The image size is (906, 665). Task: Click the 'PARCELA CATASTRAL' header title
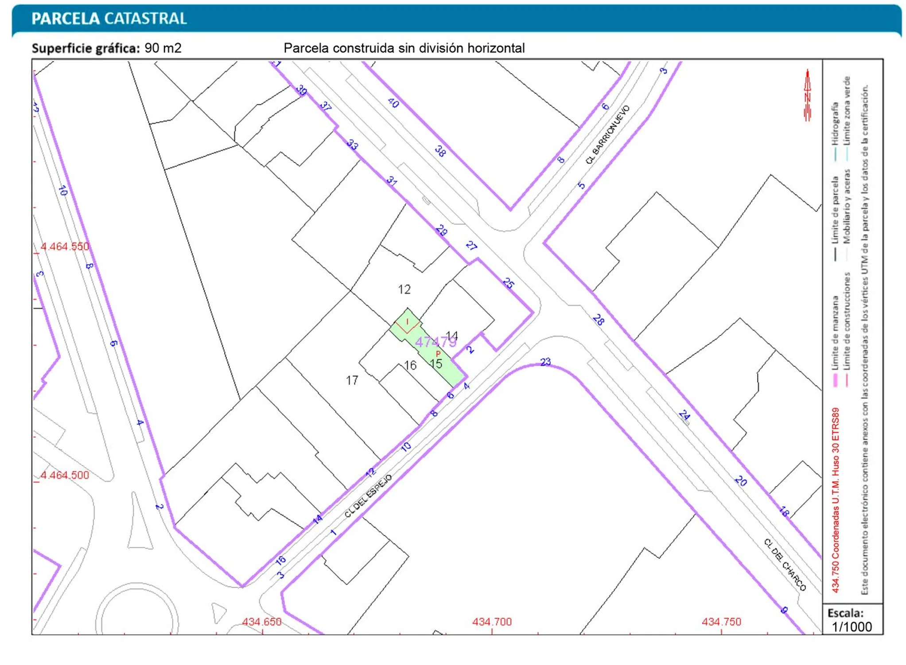click(x=109, y=19)
